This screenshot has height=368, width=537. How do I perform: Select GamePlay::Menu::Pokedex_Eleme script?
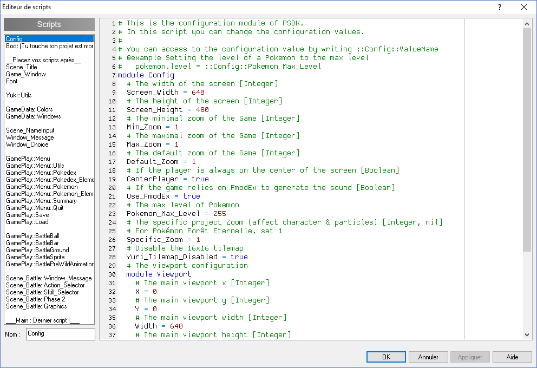[x=49, y=179]
